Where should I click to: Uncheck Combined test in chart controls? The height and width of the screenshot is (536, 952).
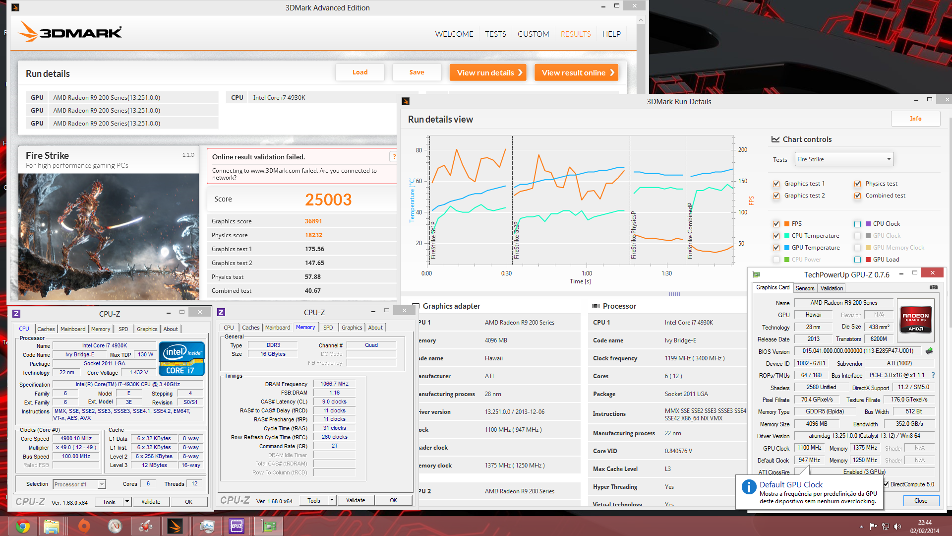(x=857, y=196)
